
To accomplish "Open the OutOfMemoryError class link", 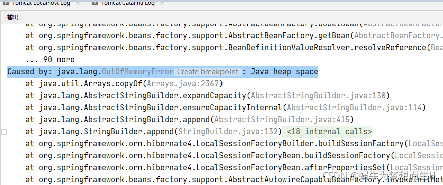I will 138,72.
